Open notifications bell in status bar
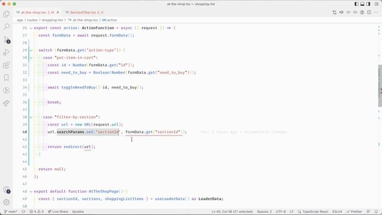The height and width of the screenshot is (215, 382). (377, 211)
